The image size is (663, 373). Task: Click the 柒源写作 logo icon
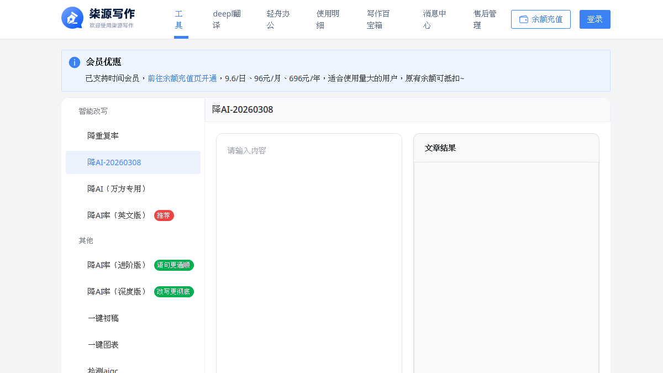[72, 18]
